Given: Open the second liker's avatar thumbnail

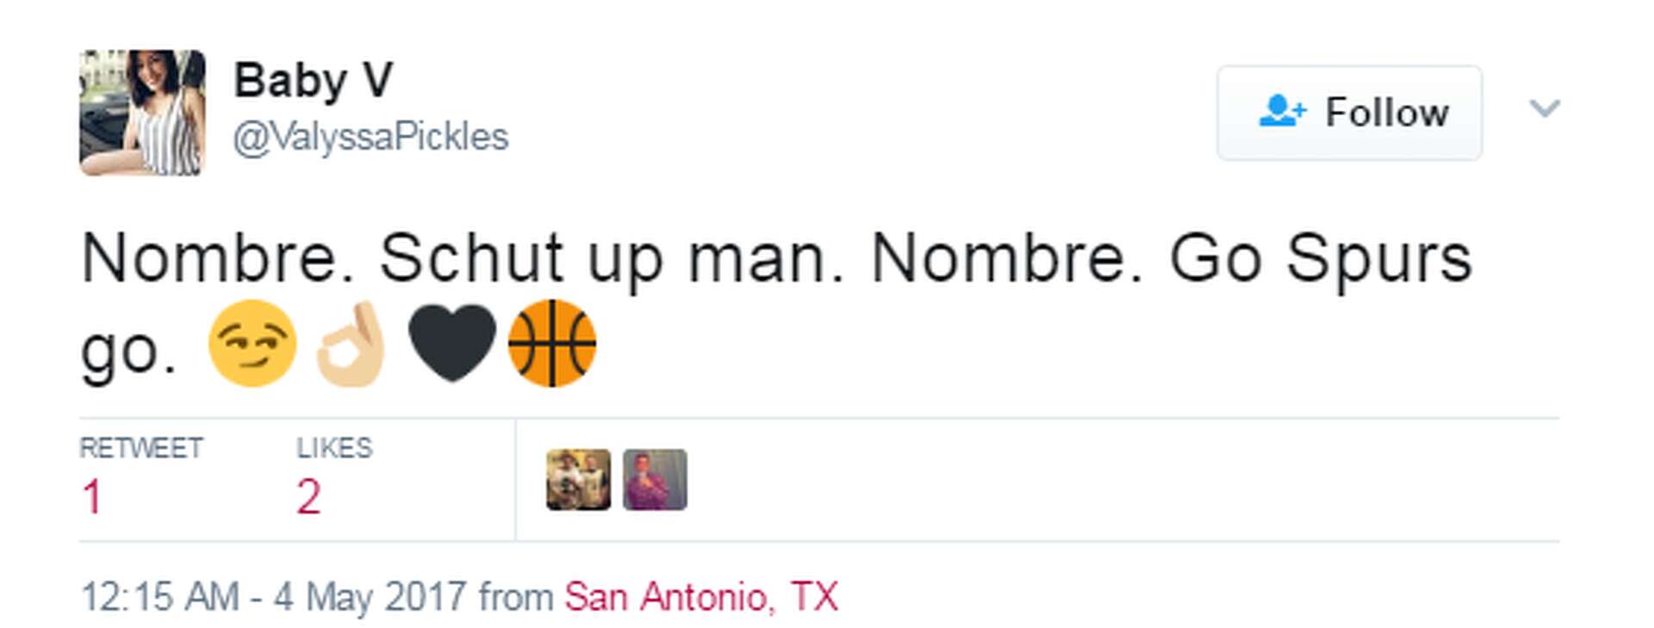Looking at the screenshot, I should click(655, 480).
